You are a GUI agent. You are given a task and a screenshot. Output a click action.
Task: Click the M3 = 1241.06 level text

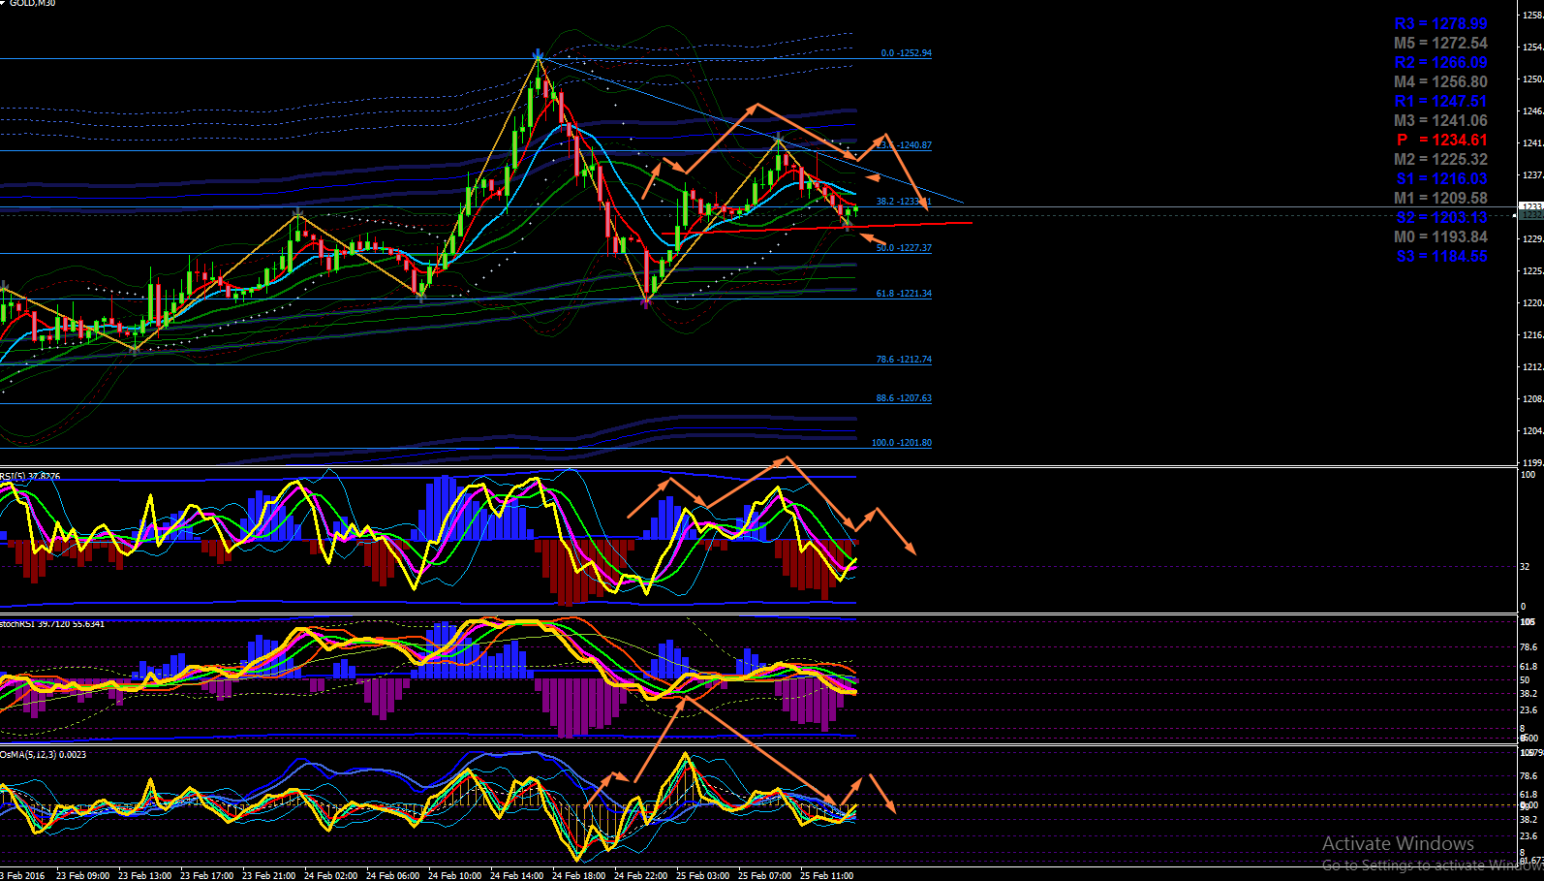pos(1440,120)
